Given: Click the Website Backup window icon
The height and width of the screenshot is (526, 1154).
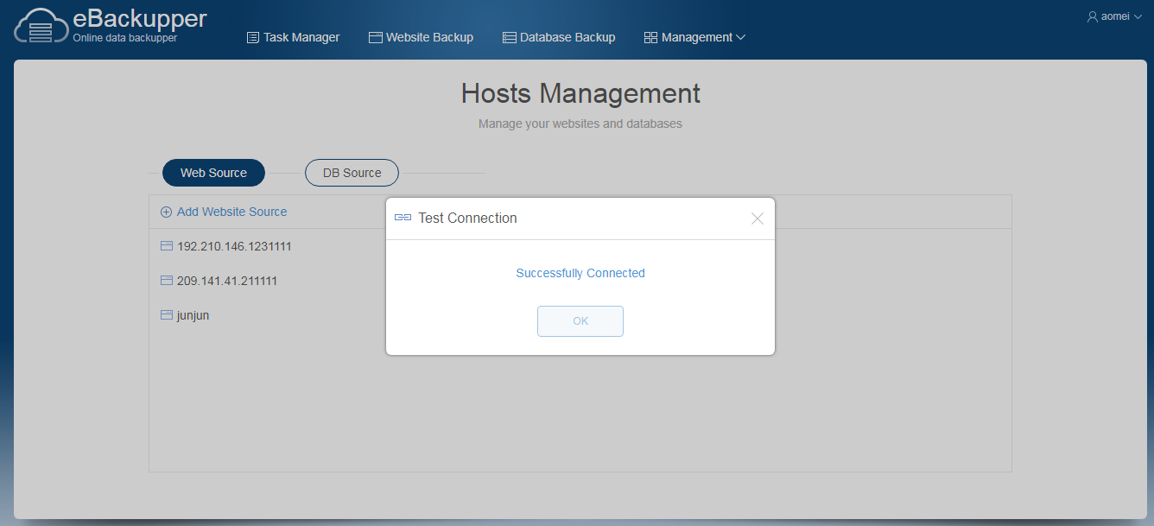Looking at the screenshot, I should coord(376,37).
